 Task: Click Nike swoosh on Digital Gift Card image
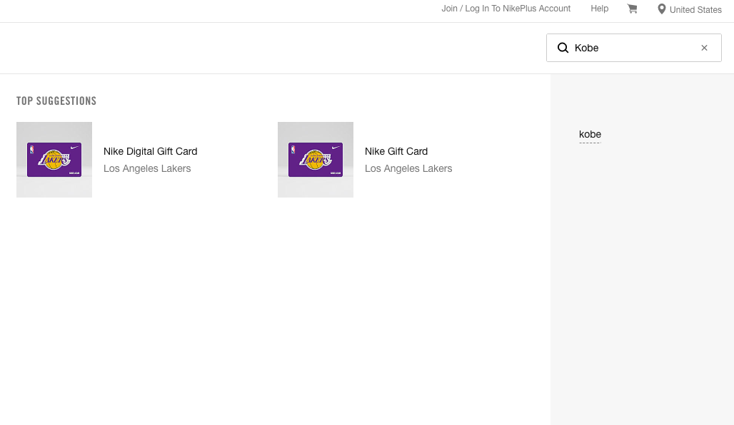[74, 148]
